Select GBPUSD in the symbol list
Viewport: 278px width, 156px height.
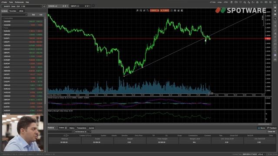tap(23, 35)
